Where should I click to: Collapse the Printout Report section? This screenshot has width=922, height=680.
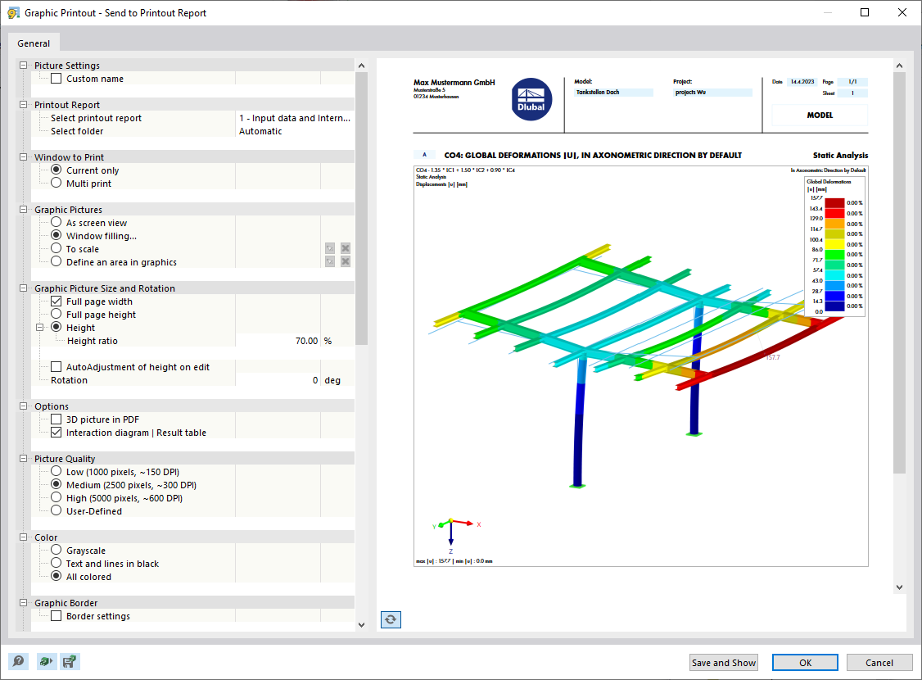click(24, 105)
